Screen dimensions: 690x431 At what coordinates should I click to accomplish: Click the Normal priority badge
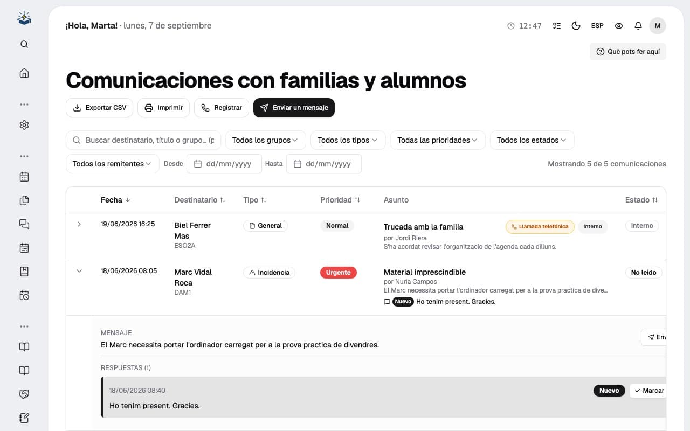[337, 226]
